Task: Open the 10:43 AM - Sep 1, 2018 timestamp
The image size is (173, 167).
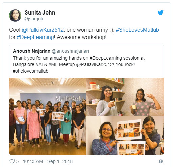Action: [x=48, y=161]
